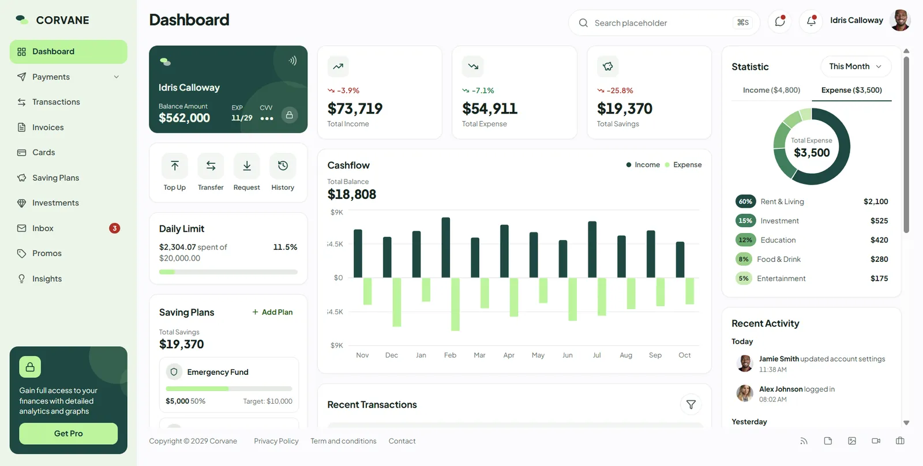The width and height of the screenshot is (923, 466).
Task: Click the contactless icon on the card
Action: [293, 61]
